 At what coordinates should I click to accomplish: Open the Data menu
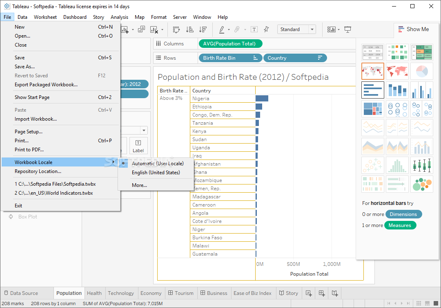pyautogui.click(x=22, y=17)
